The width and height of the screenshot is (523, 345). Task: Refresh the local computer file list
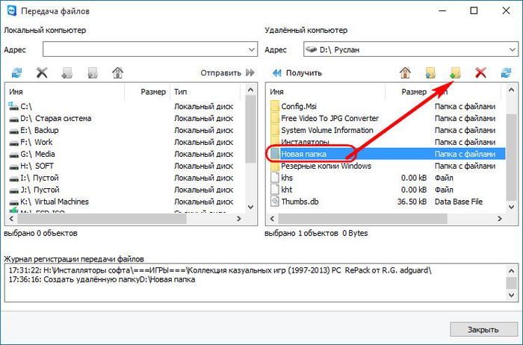pos(17,72)
